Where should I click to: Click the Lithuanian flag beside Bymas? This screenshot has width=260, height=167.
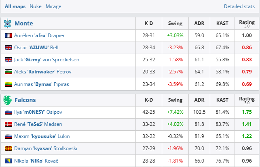click(8, 84)
